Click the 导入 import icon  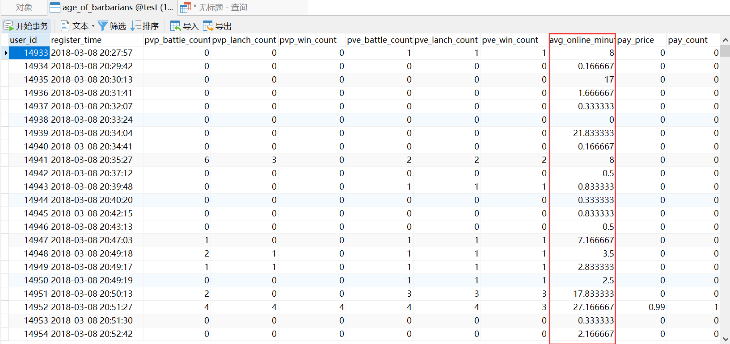coord(175,26)
